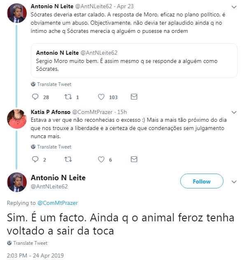This screenshot has width=249, height=260.
Task: Open more options chevron on first tweet
Action: [x=234, y=7]
